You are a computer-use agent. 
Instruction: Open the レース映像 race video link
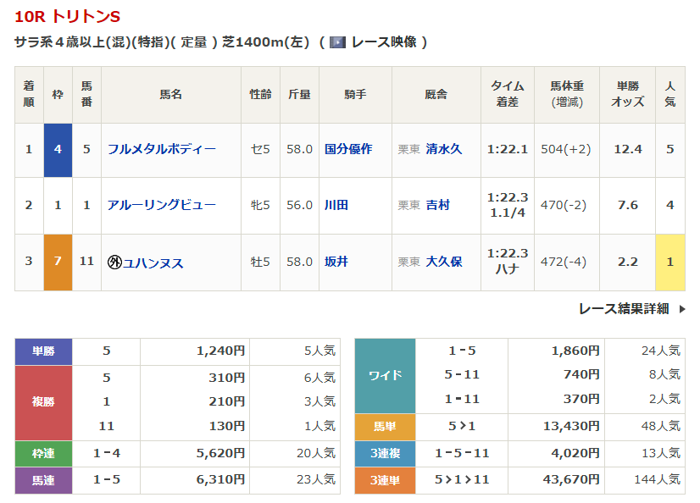click(383, 41)
